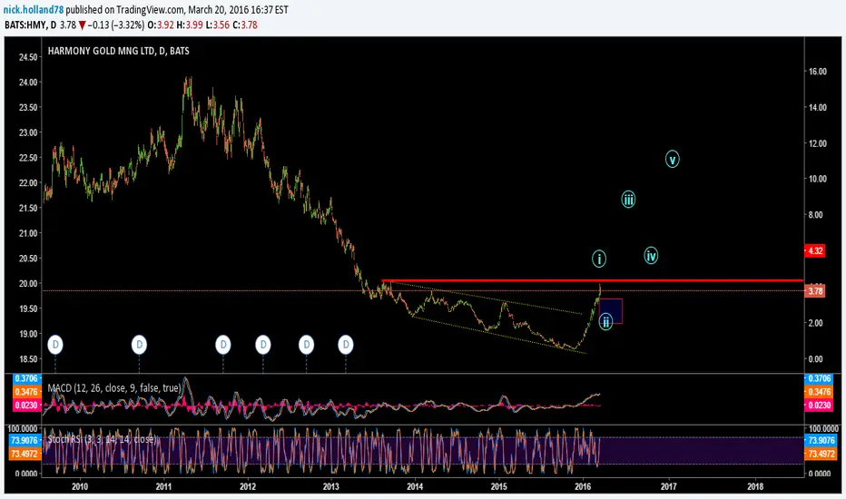The image size is (846, 499).
Task: Click the 2015 year label on time axis
Action: pos(499,486)
